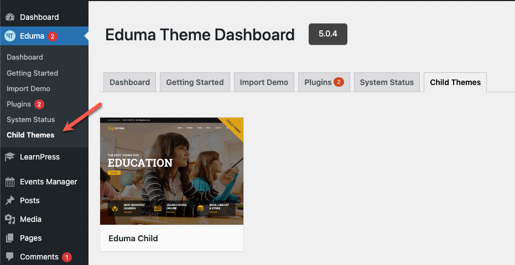Click the Pages document icon
Screen dimensions: 515x265
[x=10, y=238]
